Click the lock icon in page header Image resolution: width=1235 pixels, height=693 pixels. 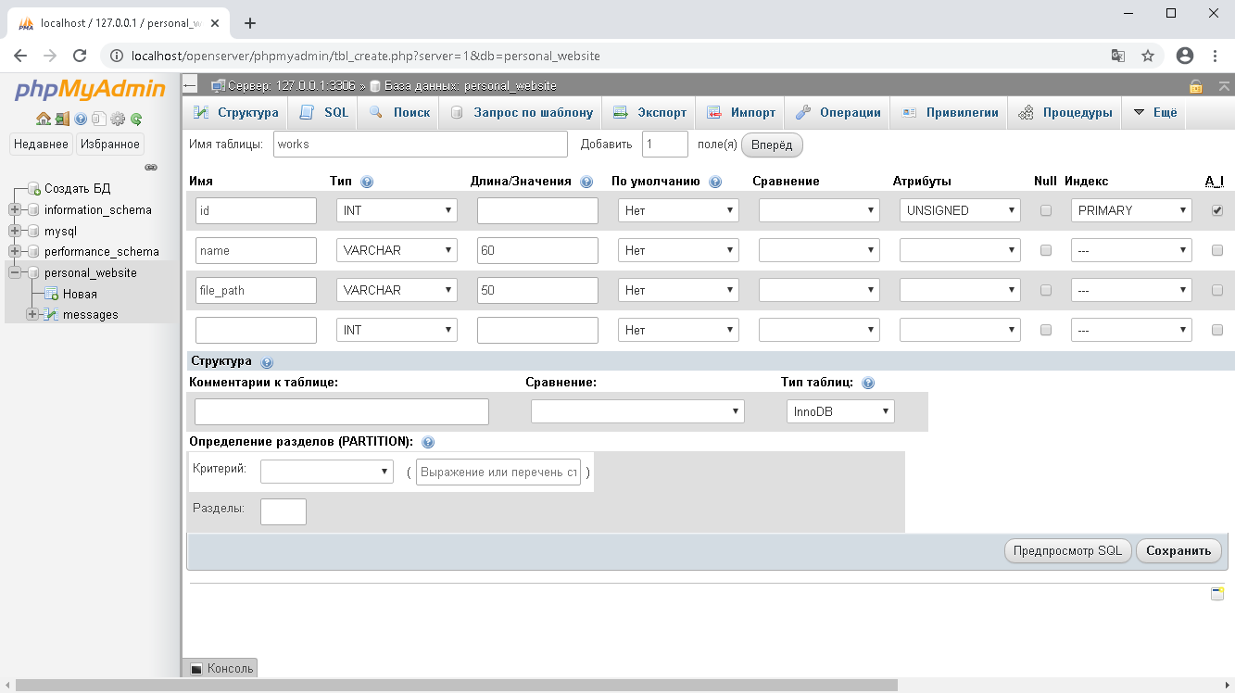(x=1196, y=86)
